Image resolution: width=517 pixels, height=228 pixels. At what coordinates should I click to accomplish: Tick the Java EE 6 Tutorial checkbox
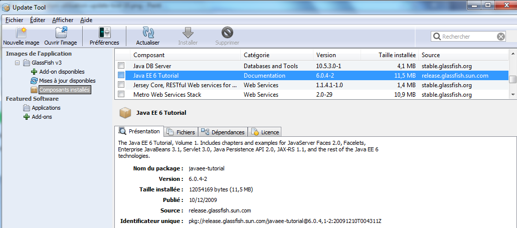[x=121, y=76]
